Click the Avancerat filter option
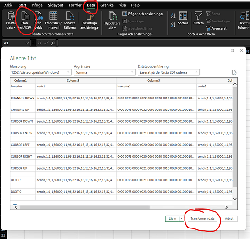Screen dimensions: 250x239 point(216,28)
